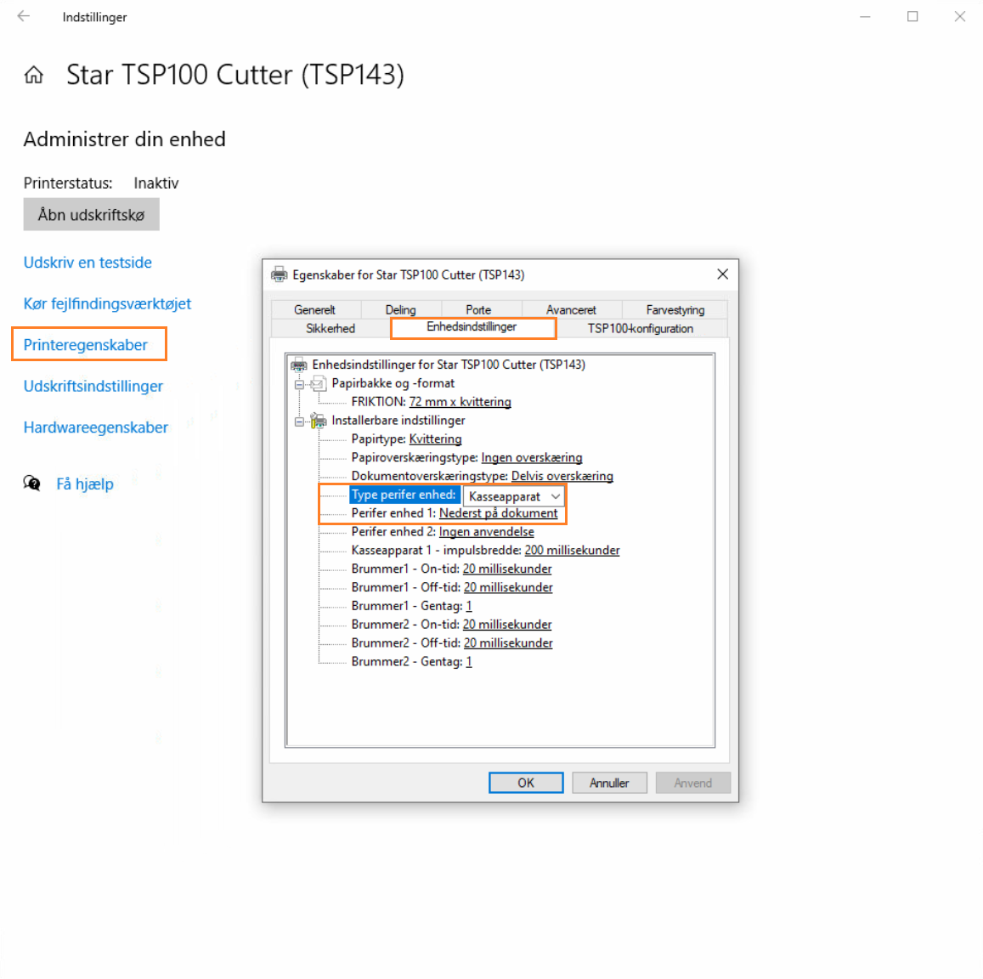Open the Udskriftsindstillinger link
Image resolution: width=983 pixels, height=979 pixels.
coord(93,387)
